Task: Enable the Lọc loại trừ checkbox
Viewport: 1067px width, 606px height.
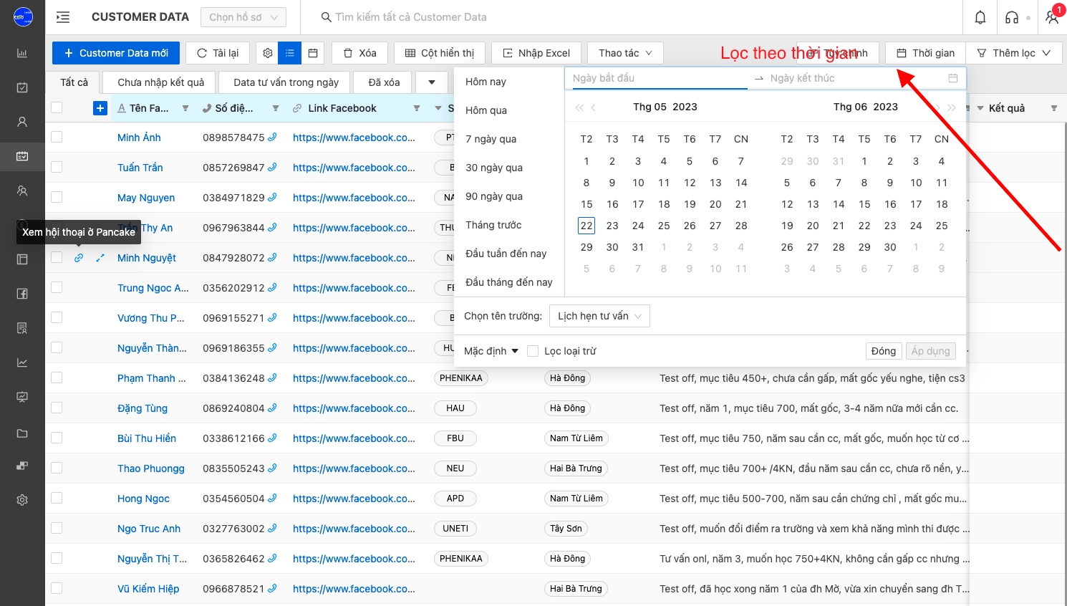Action: (x=533, y=351)
